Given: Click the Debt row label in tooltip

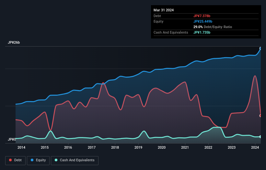Looking at the screenshot, I should tap(157, 16).
